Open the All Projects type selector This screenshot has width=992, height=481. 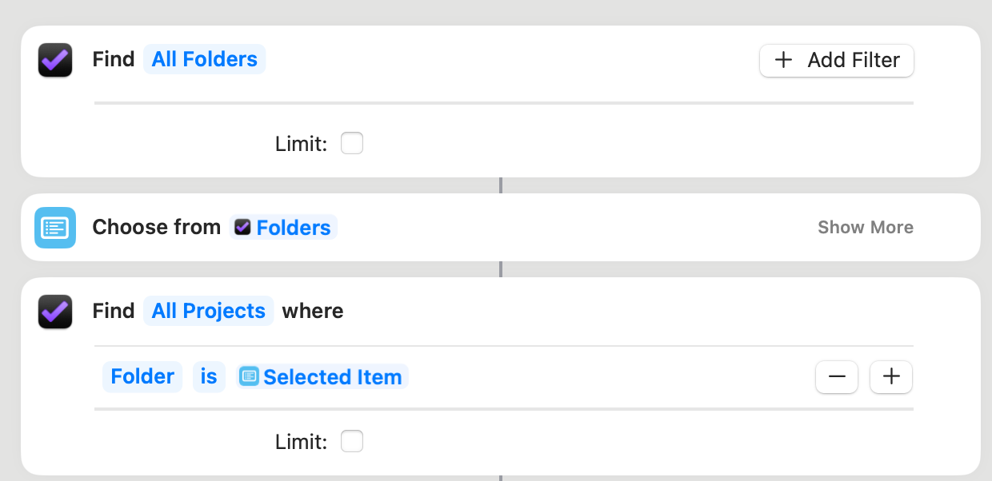209,311
